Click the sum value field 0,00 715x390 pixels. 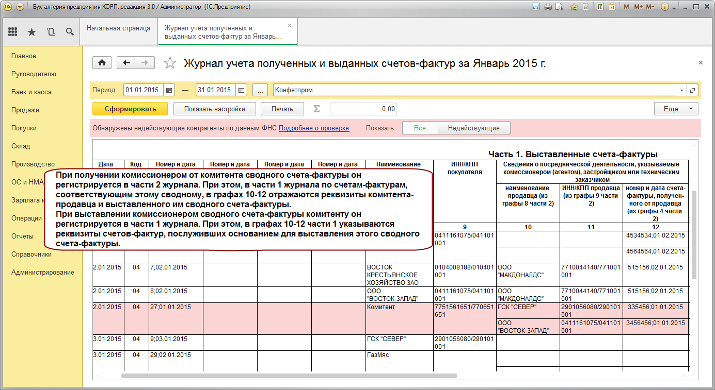(x=363, y=109)
